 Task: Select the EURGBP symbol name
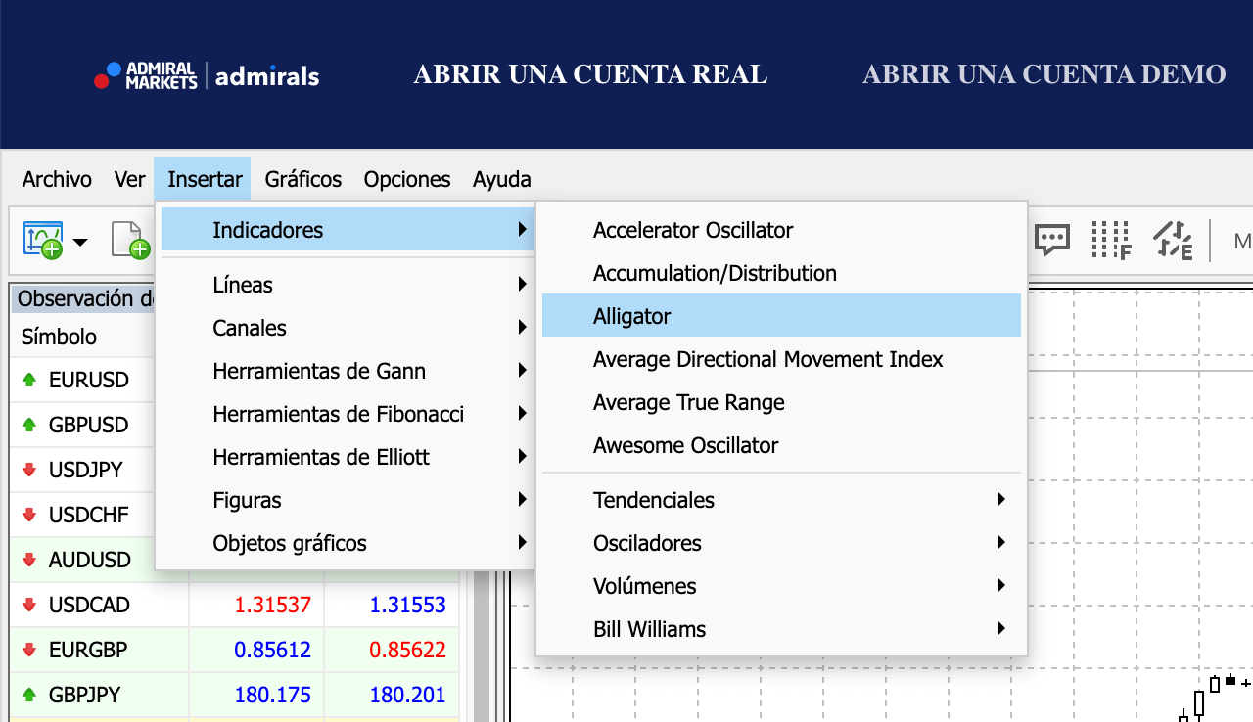pyautogui.click(x=88, y=650)
